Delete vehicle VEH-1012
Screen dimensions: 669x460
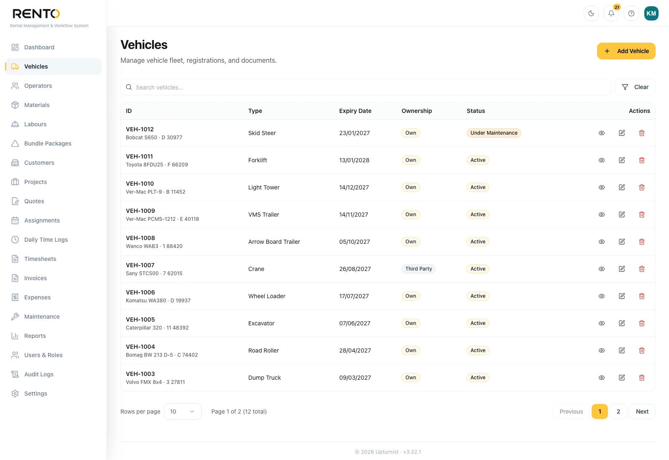(642, 133)
